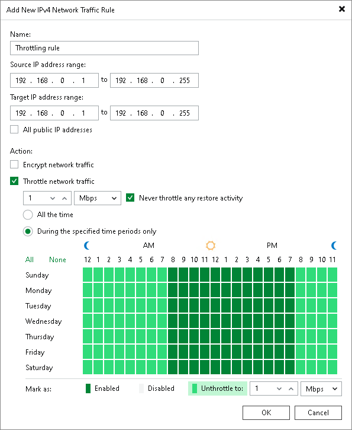Click Source IP range start address field
The image size is (352, 430).
tap(54, 80)
